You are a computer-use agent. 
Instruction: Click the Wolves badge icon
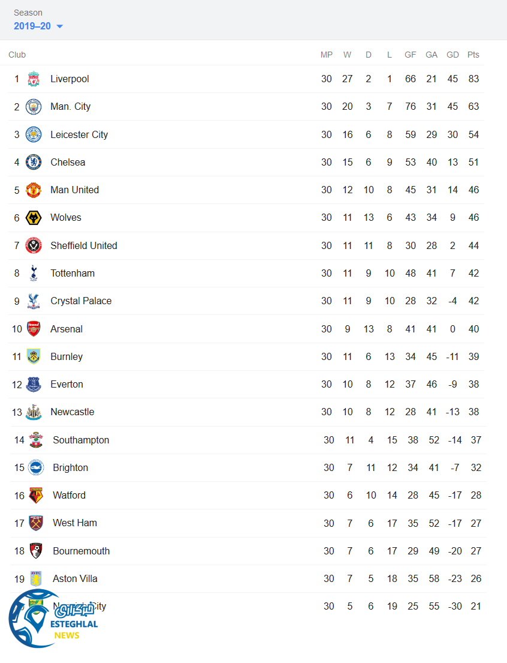point(34,218)
